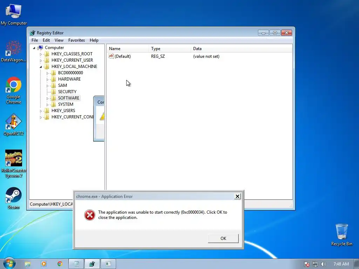Click the Action Center flag tray icon
The height and width of the screenshot is (269, 359).
coord(306,264)
